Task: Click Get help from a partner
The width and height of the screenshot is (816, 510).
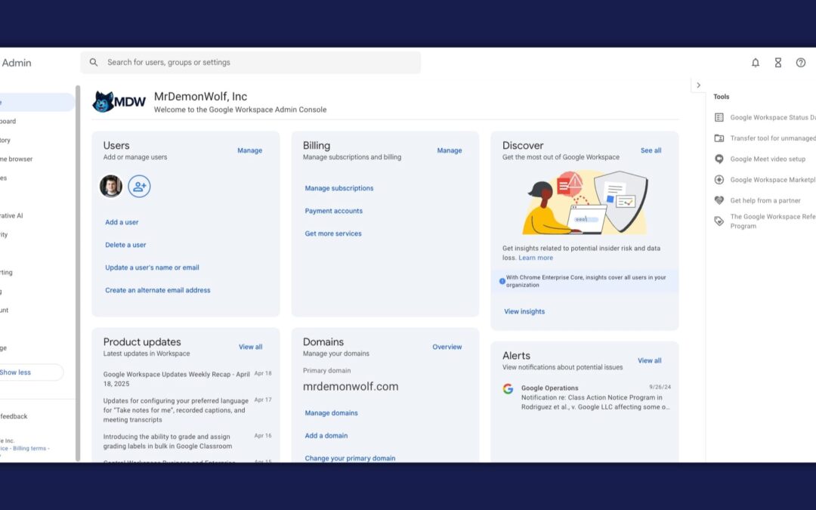Action: pos(765,201)
